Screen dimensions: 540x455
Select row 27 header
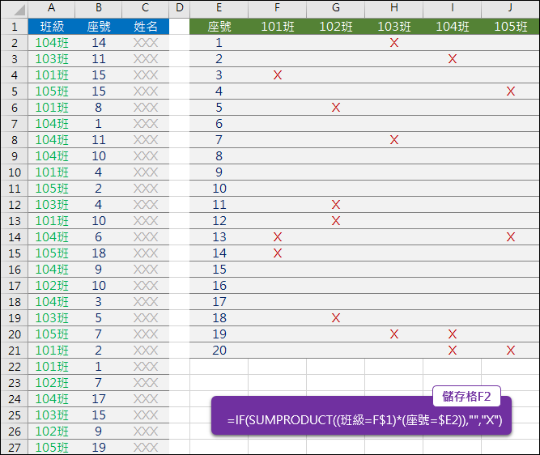[15, 448]
